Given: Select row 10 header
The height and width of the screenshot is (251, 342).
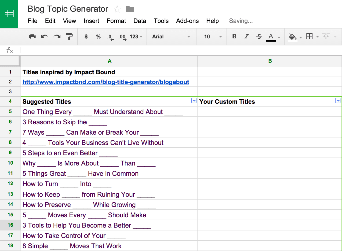Looking at the screenshot, I should point(10,163).
